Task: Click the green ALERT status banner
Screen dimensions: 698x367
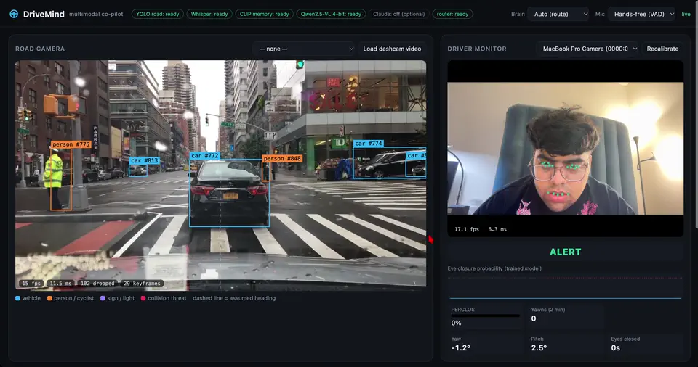Action: pyautogui.click(x=566, y=252)
